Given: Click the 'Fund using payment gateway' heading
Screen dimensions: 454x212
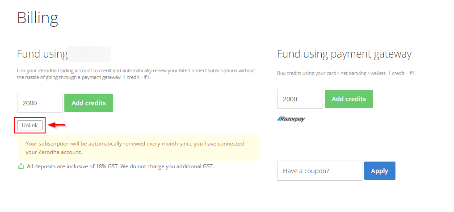Looking at the screenshot, I should [344, 54].
